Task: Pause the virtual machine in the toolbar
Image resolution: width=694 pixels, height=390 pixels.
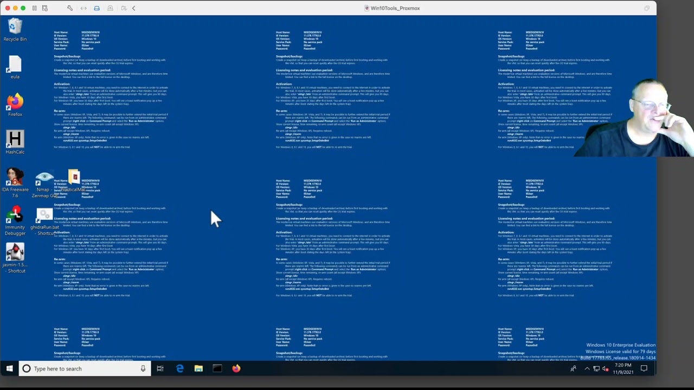Action: click(x=35, y=8)
